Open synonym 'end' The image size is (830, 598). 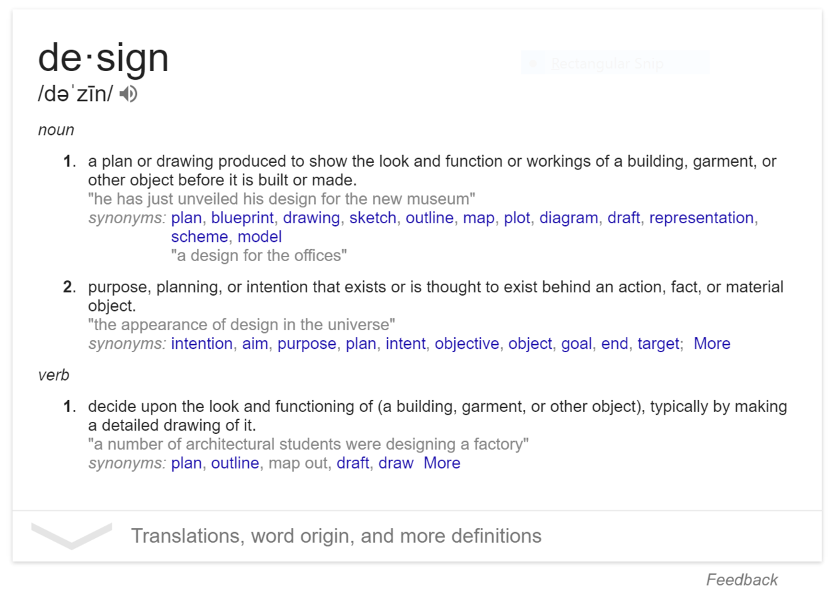click(615, 344)
